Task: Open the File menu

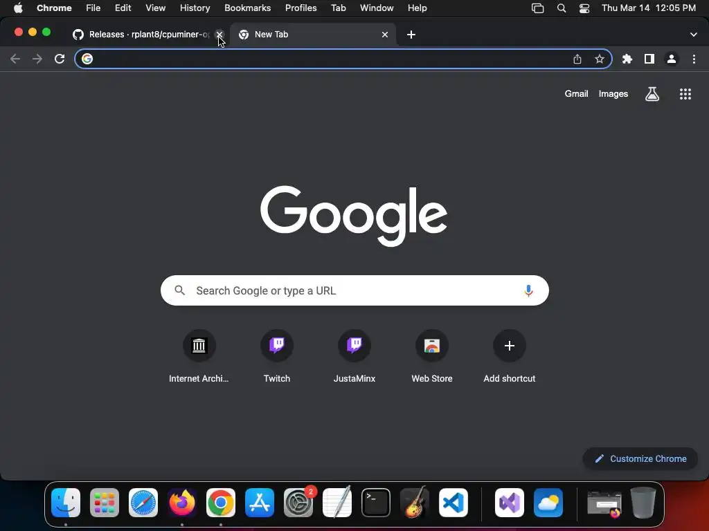Action: (93, 8)
